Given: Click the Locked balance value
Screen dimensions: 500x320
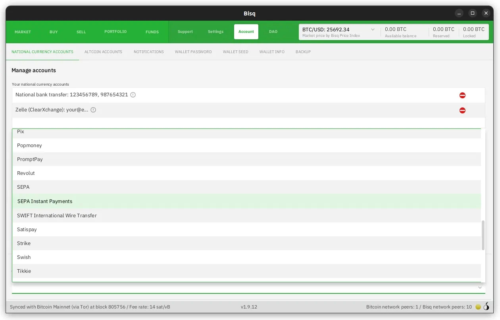Looking at the screenshot, I should point(474,29).
